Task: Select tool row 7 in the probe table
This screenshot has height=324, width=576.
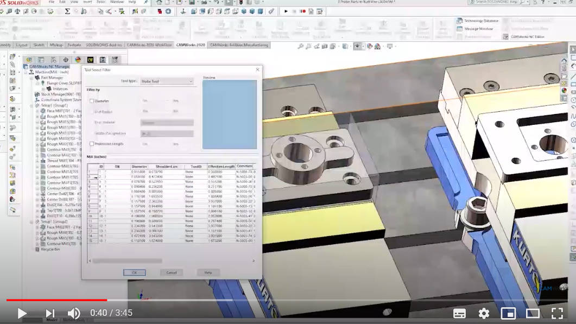Action: pyautogui.click(x=172, y=201)
